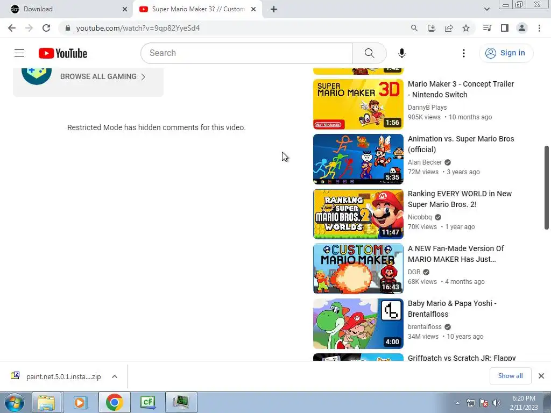This screenshot has height=413, width=551.
Task: Click the network tray icon
Action: coord(470,403)
